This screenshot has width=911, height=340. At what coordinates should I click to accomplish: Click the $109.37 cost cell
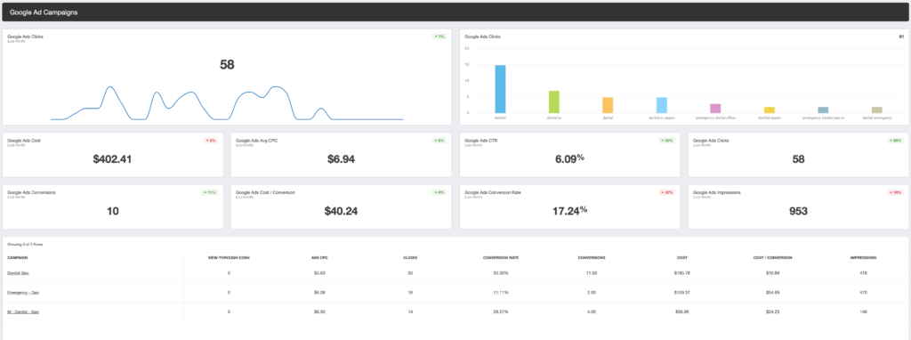pyautogui.click(x=682, y=292)
